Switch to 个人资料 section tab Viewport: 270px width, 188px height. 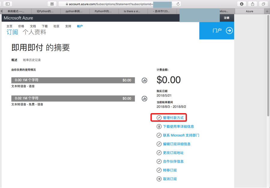(x=34, y=32)
